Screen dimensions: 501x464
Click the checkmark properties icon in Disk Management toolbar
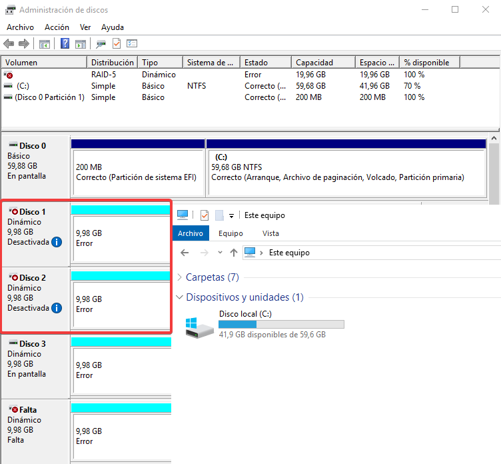point(117,44)
